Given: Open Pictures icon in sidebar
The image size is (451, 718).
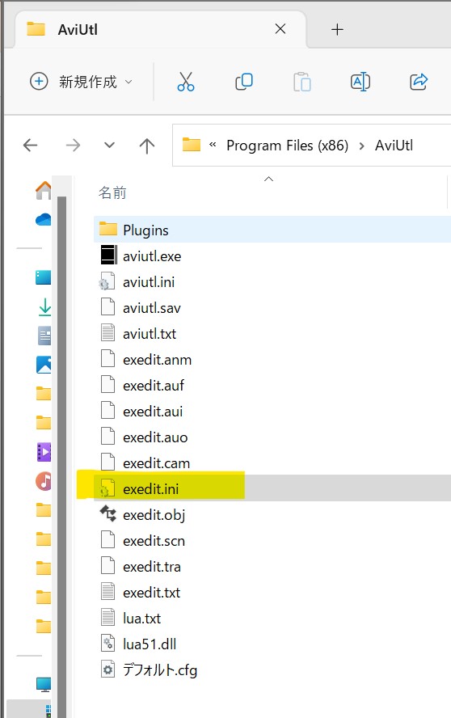Looking at the screenshot, I should [44, 365].
